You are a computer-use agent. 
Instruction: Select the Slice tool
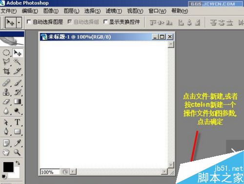pos(17,71)
